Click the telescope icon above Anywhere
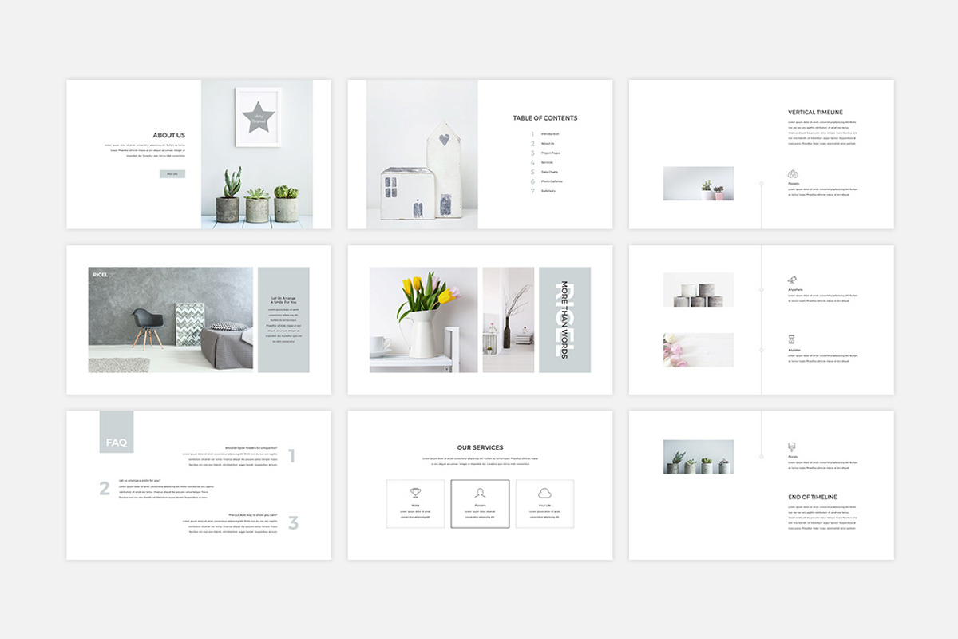The image size is (958, 639). pyautogui.click(x=792, y=280)
